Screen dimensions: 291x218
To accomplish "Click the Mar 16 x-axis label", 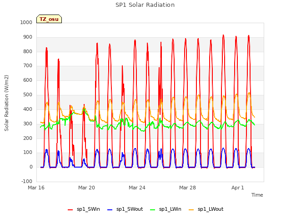I will tap(36, 188).
